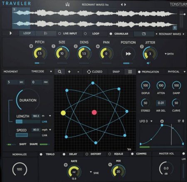Click the plus zoom-in button
Viewport: 187px width, 182px height.
(69, 72)
